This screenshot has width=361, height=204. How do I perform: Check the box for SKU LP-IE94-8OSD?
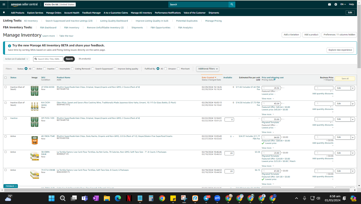click(6, 87)
